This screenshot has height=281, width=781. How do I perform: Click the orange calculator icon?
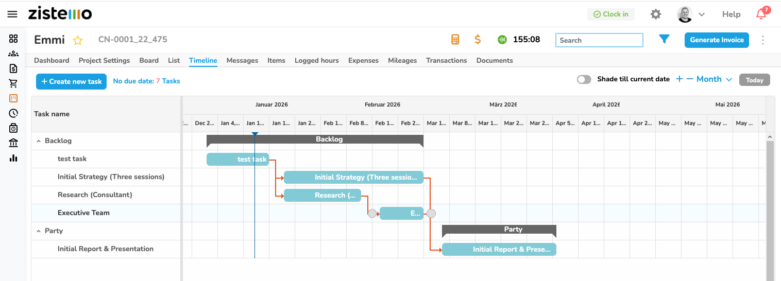455,40
